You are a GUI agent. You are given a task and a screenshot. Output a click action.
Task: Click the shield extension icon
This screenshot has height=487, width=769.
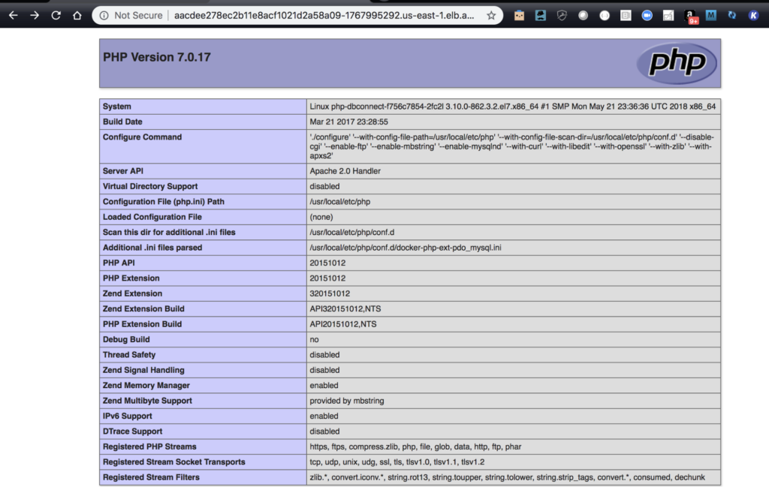coord(562,15)
